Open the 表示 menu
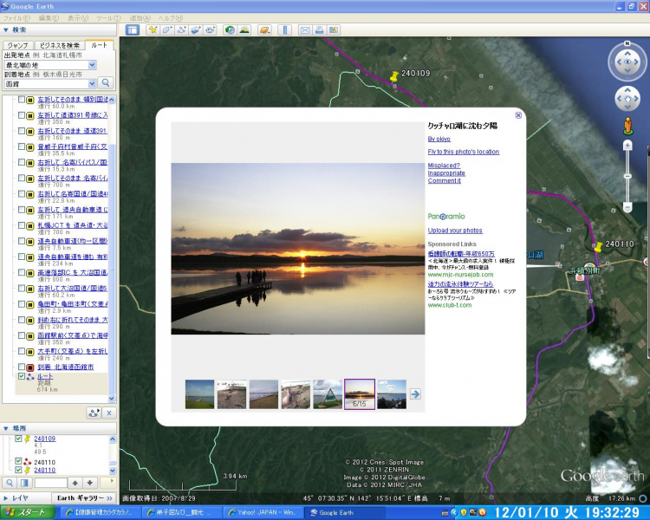The image size is (650, 520). pos(78,18)
